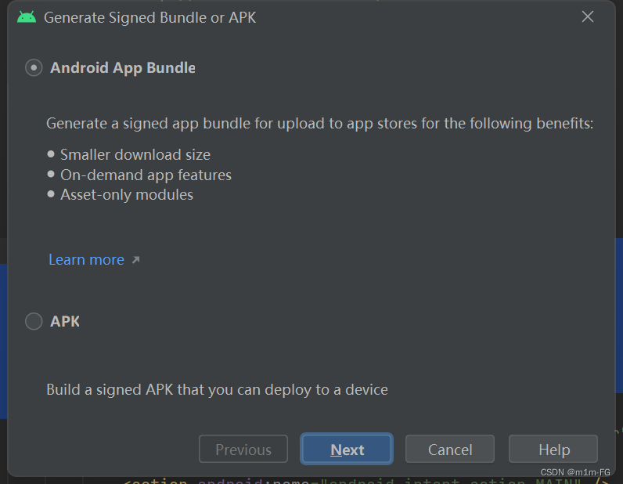Click the On-demand app features bullet

(x=146, y=175)
